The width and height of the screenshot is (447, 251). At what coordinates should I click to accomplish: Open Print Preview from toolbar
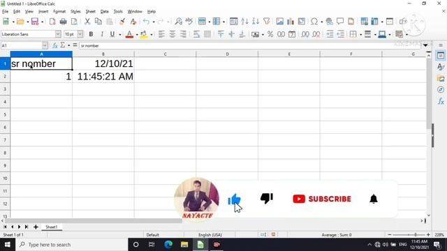tap(74, 22)
